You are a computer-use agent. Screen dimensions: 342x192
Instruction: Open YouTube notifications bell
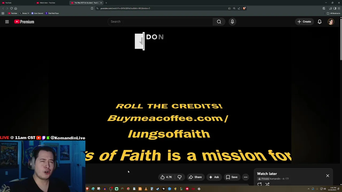[x=320, y=22]
